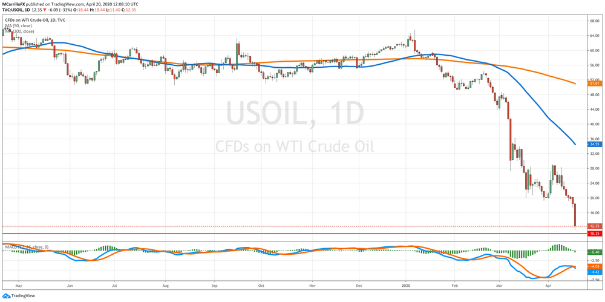The image size is (605, 302).
Task: Click the Nov label on time axis
Action: [313, 287]
